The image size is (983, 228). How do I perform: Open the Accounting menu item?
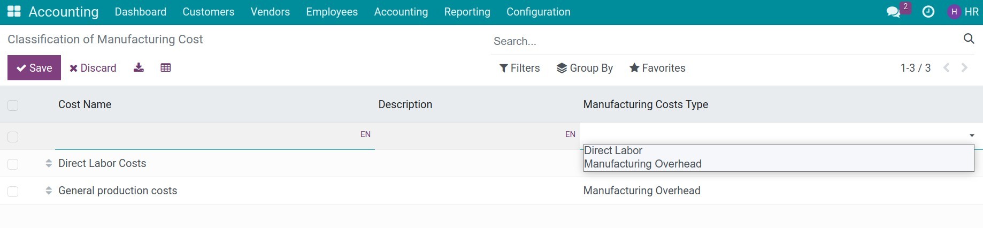(x=401, y=12)
